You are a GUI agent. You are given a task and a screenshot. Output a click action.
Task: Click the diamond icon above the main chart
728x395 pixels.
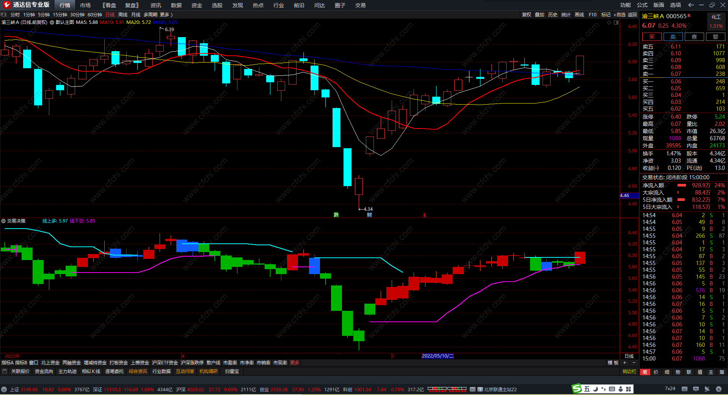pos(609,22)
